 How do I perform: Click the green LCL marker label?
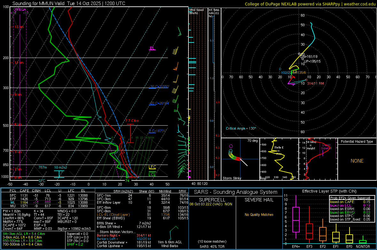click(x=152, y=175)
